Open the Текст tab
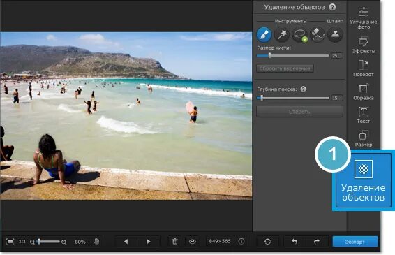 pyautogui.click(x=364, y=115)
